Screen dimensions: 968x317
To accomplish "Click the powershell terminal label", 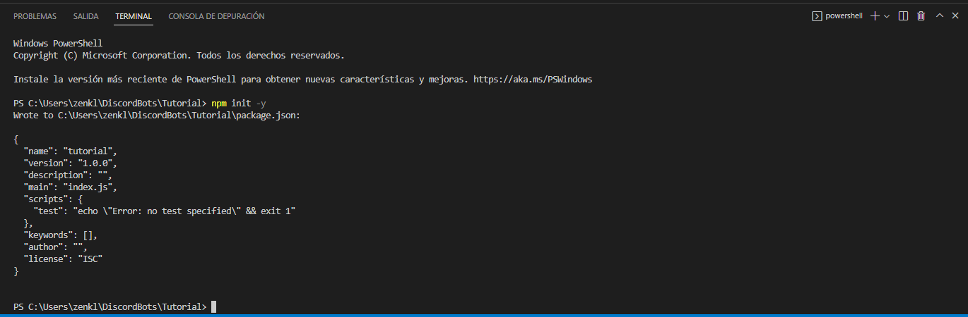I will (844, 15).
